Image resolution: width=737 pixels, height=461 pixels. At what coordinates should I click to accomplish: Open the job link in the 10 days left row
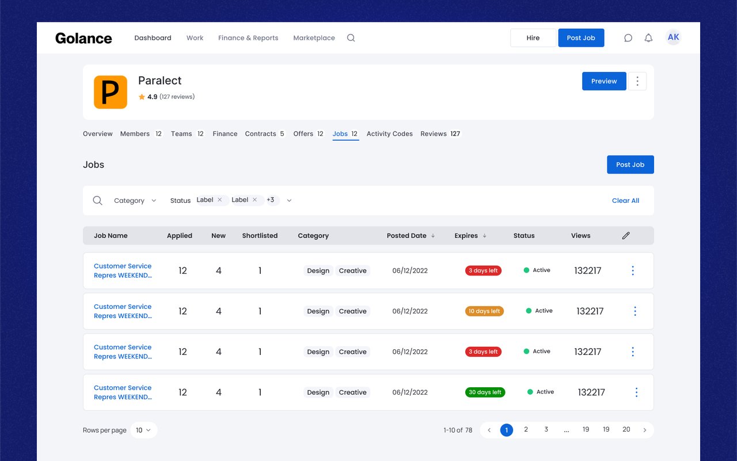coord(123,311)
